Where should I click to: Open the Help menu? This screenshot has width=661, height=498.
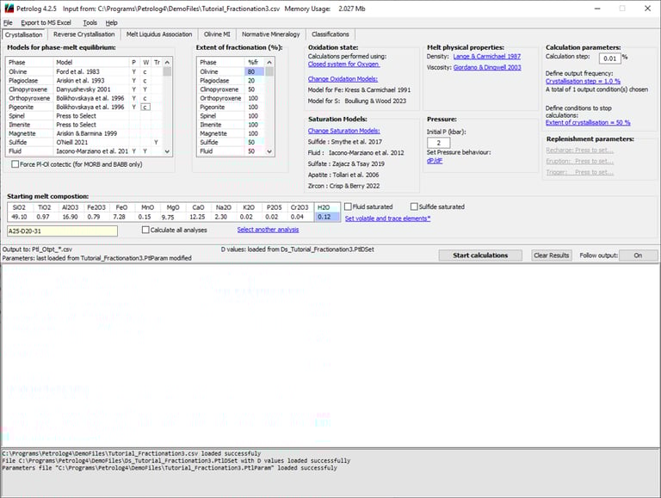pyautogui.click(x=111, y=22)
